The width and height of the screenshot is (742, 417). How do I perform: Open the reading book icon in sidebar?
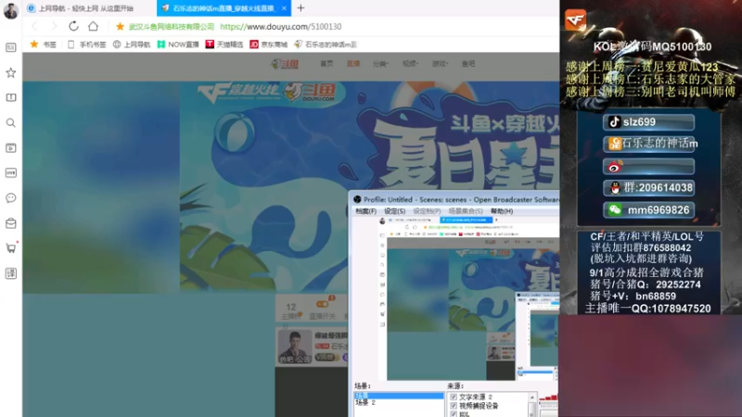11,97
